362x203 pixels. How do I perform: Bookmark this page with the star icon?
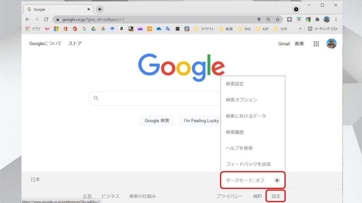(x=278, y=20)
